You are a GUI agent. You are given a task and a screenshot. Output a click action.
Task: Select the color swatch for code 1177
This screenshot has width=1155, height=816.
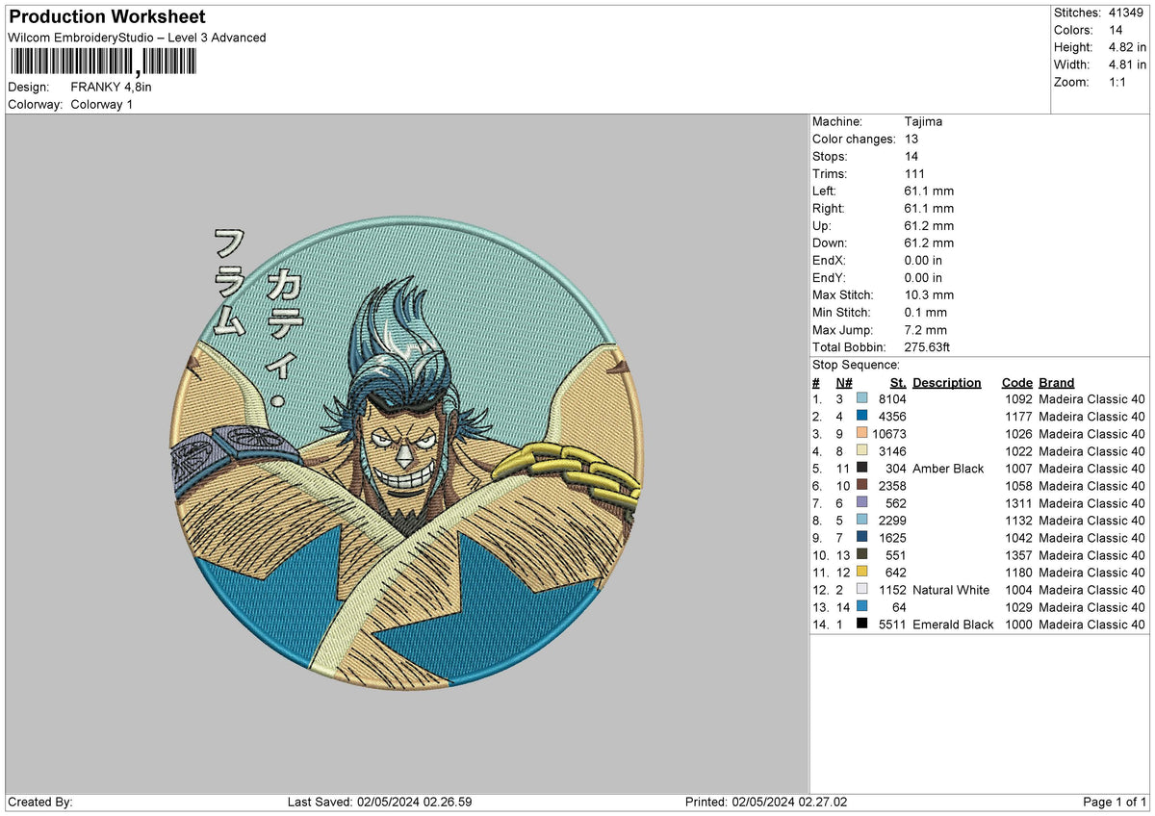pyautogui.click(x=861, y=417)
